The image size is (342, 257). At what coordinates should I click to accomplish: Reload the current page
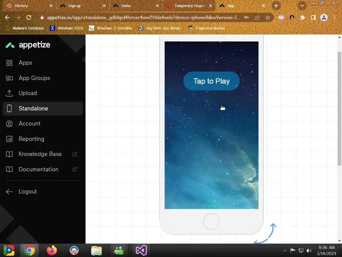click(x=29, y=17)
